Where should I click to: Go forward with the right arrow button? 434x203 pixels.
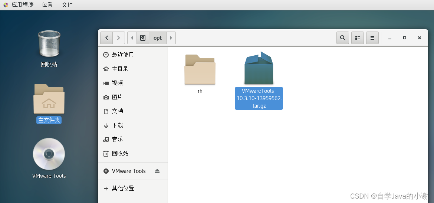[118, 37]
